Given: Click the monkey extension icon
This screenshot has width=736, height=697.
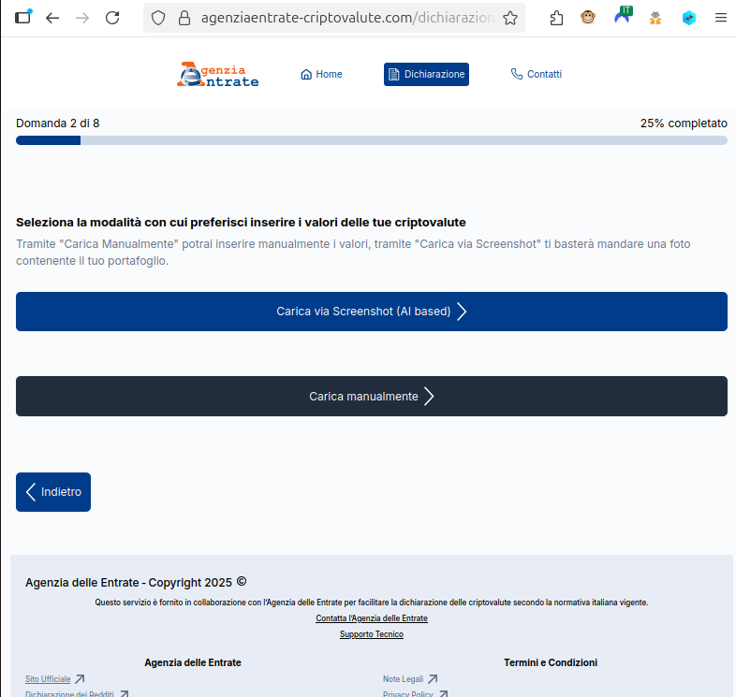Looking at the screenshot, I should [x=588, y=18].
